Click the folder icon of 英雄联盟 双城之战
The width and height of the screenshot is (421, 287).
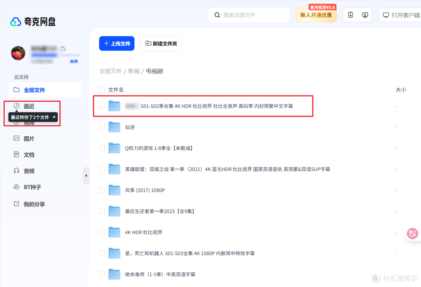click(x=114, y=169)
